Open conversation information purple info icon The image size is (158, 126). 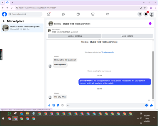(x=150, y=24)
